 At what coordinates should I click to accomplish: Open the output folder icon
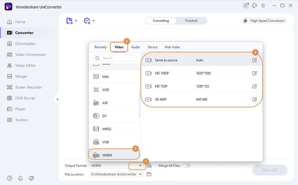149,174
